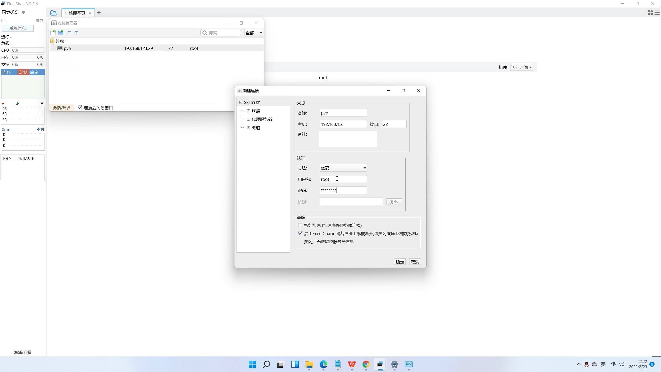Open the 访问时间 sort order dropdown

[521, 67]
